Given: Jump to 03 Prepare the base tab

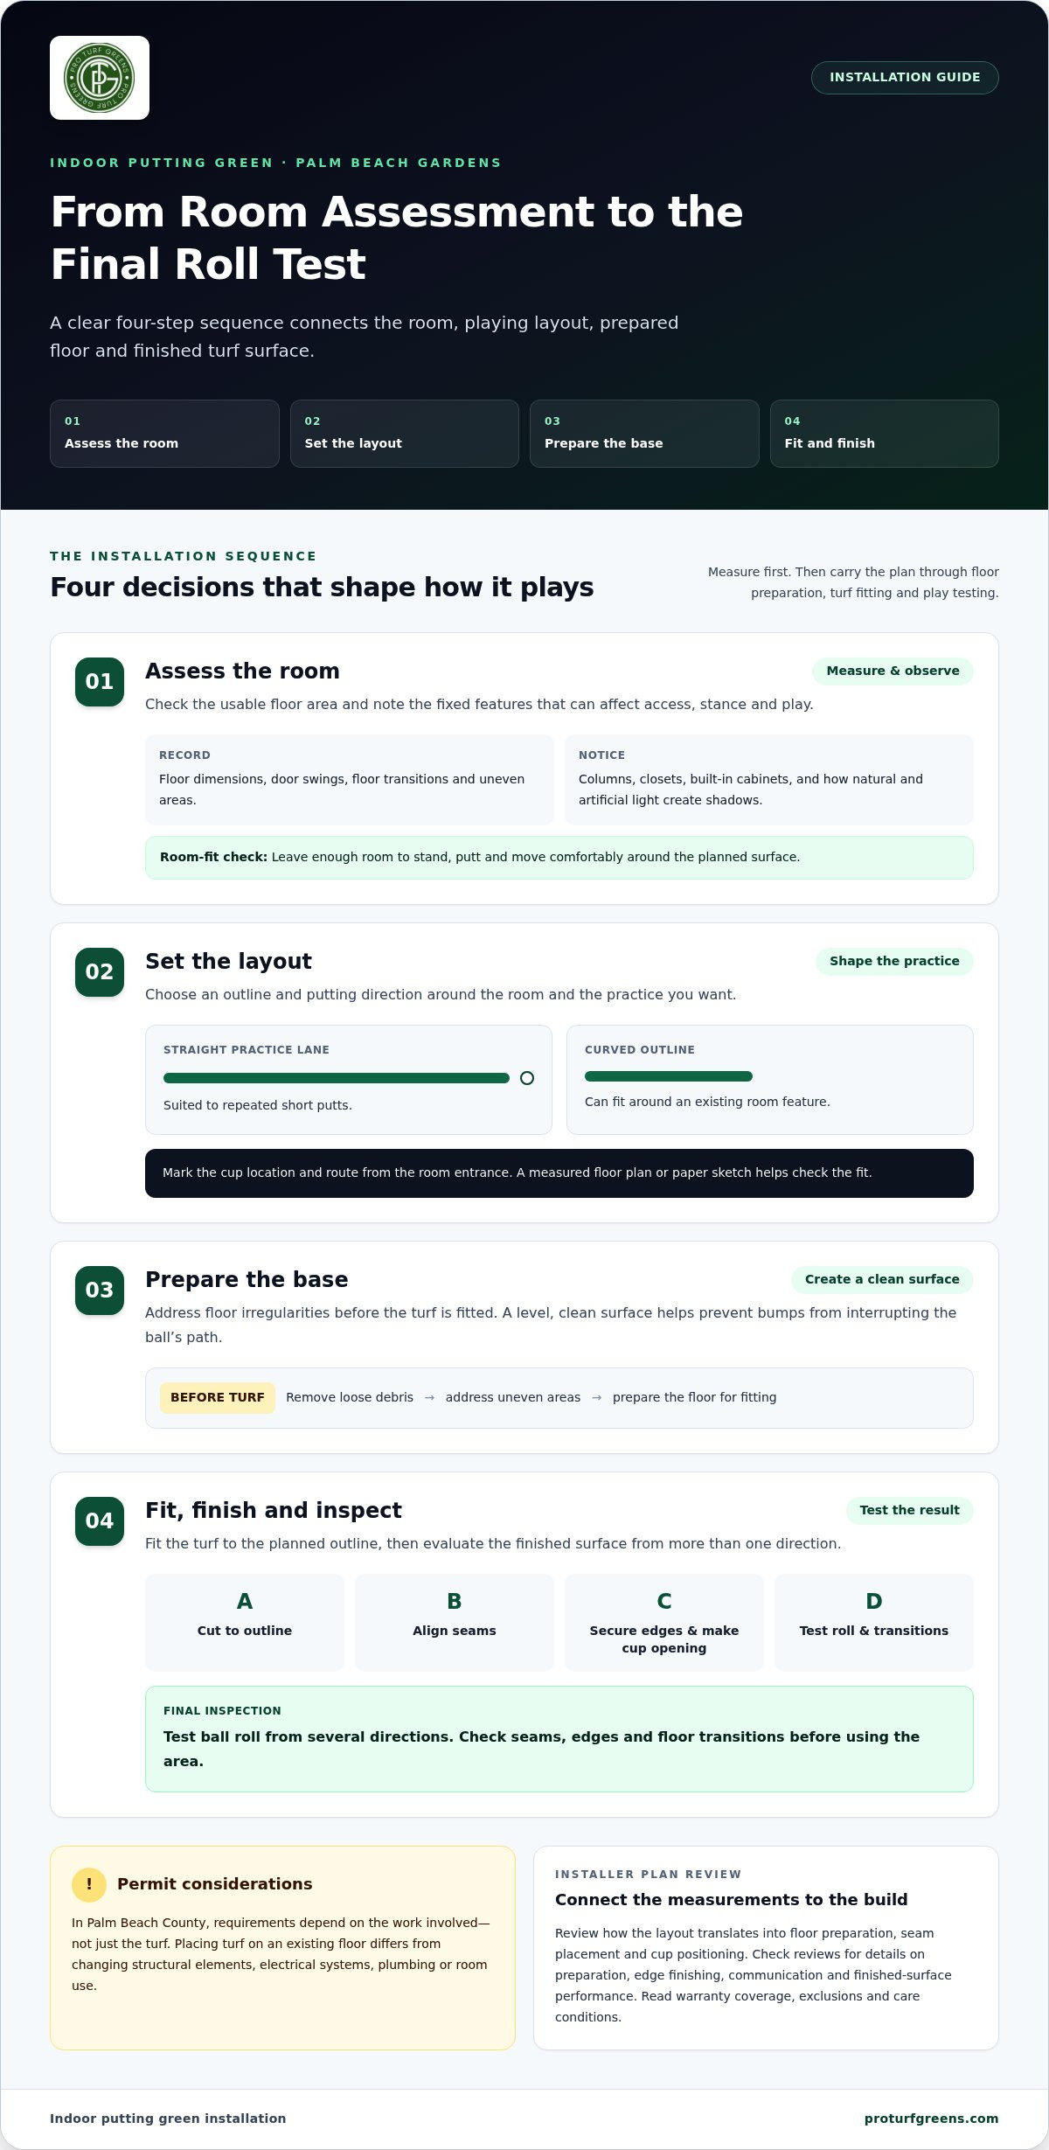Looking at the screenshot, I should [644, 434].
